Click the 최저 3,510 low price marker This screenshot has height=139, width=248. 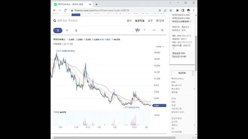pos(132,107)
